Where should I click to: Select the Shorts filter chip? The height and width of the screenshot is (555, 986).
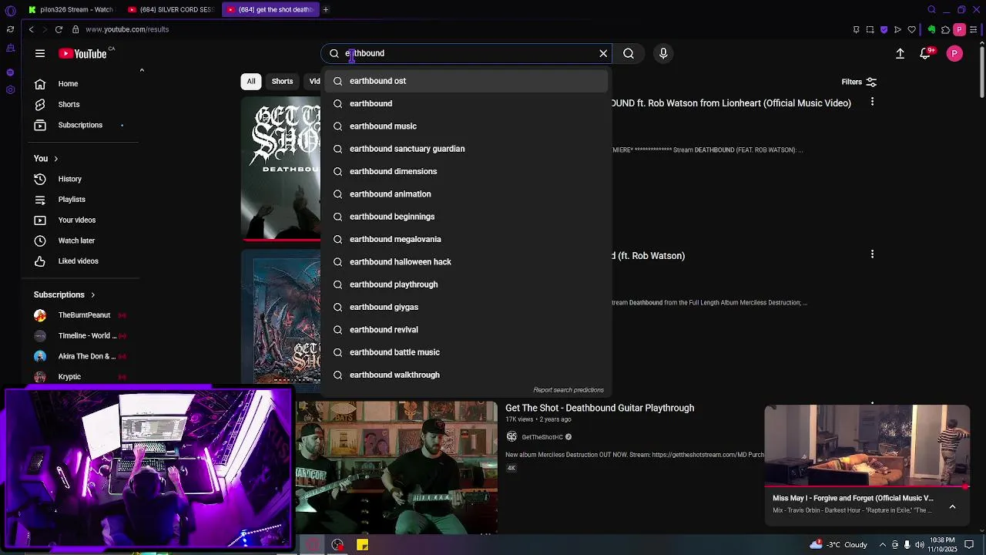tap(282, 82)
